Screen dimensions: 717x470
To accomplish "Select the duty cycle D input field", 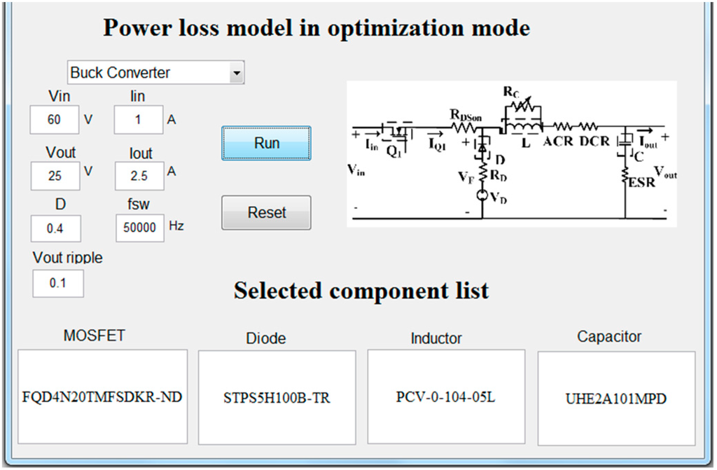I will tap(55, 228).
